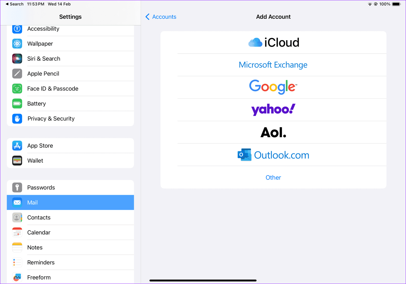The image size is (406, 284).
Task: Open Freeform settings label
Action: pyautogui.click(x=39, y=277)
